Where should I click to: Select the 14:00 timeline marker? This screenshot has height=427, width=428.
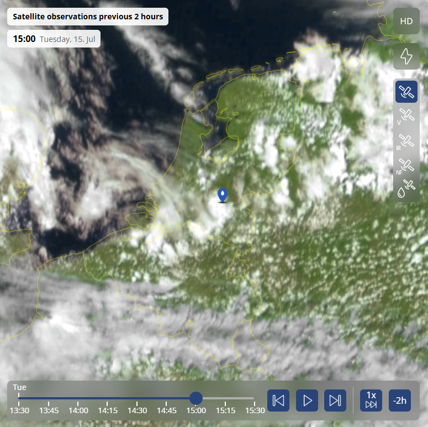coord(78,410)
